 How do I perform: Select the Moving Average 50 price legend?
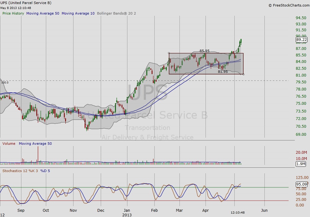click(x=43, y=13)
